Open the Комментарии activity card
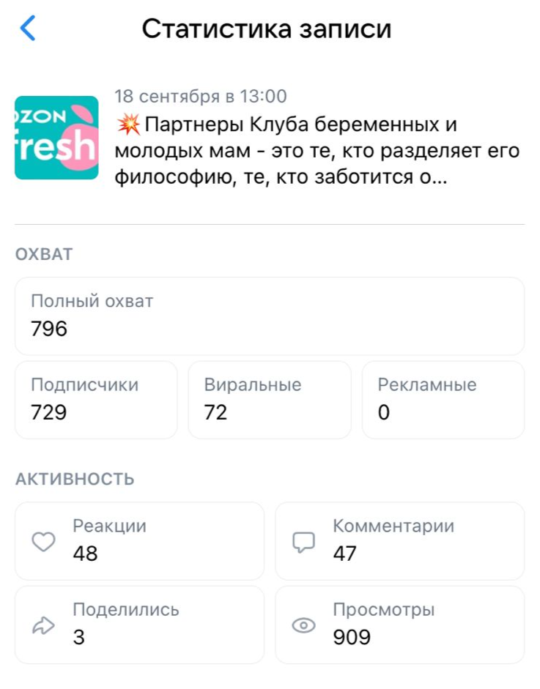Image resolution: width=540 pixels, height=689 pixels. click(399, 540)
